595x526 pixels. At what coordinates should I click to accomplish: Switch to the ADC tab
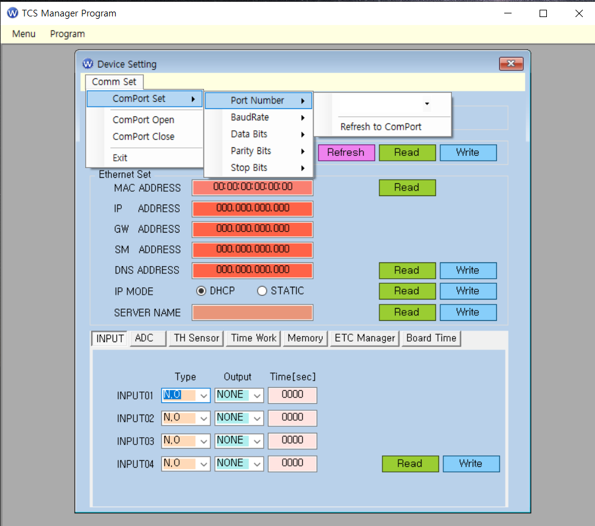[x=147, y=338]
